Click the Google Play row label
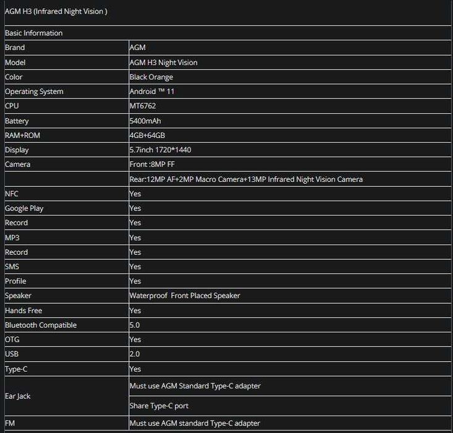 point(24,208)
